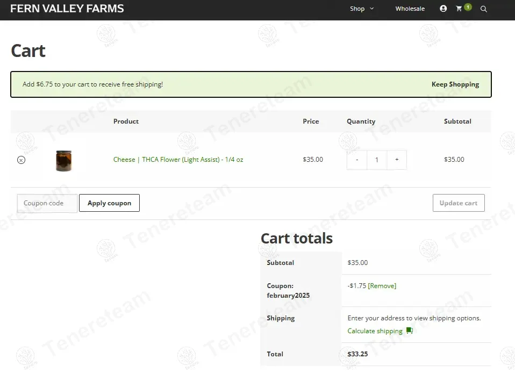Remove the february2025 coupon

coord(382,286)
